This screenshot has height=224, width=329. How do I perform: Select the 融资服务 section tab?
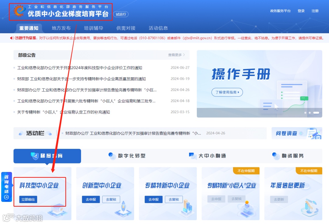point(288,156)
